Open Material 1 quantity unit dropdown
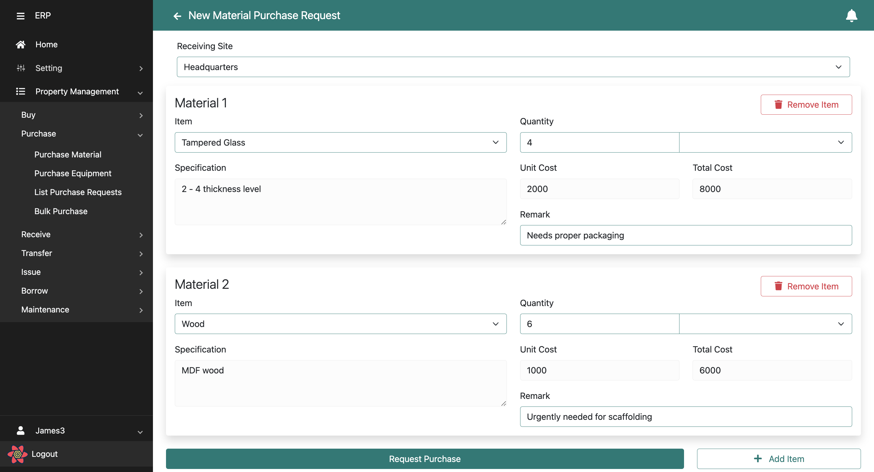 [x=765, y=142]
